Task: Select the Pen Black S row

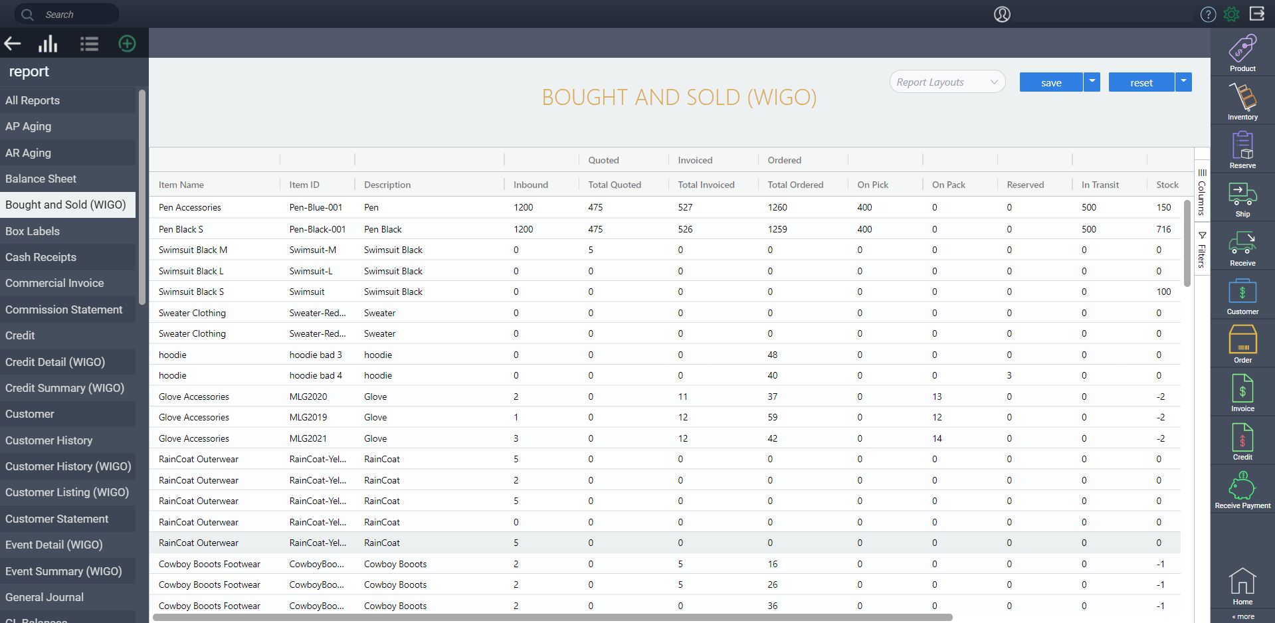Action: pos(665,229)
